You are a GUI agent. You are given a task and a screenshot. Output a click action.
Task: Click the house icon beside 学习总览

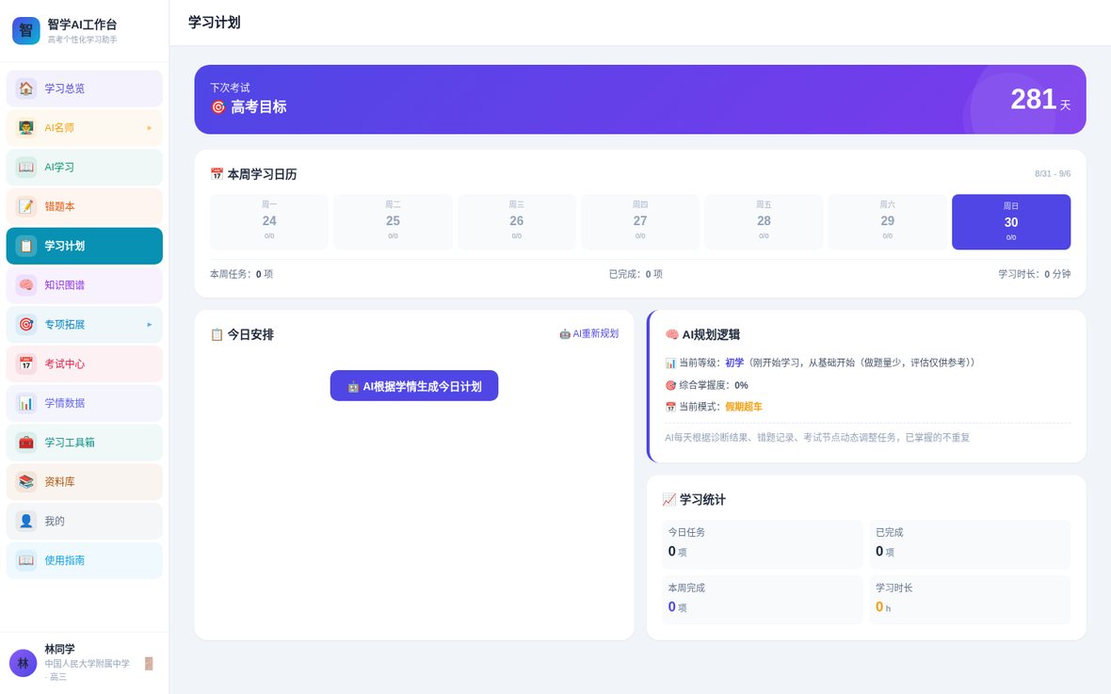click(26, 88)
